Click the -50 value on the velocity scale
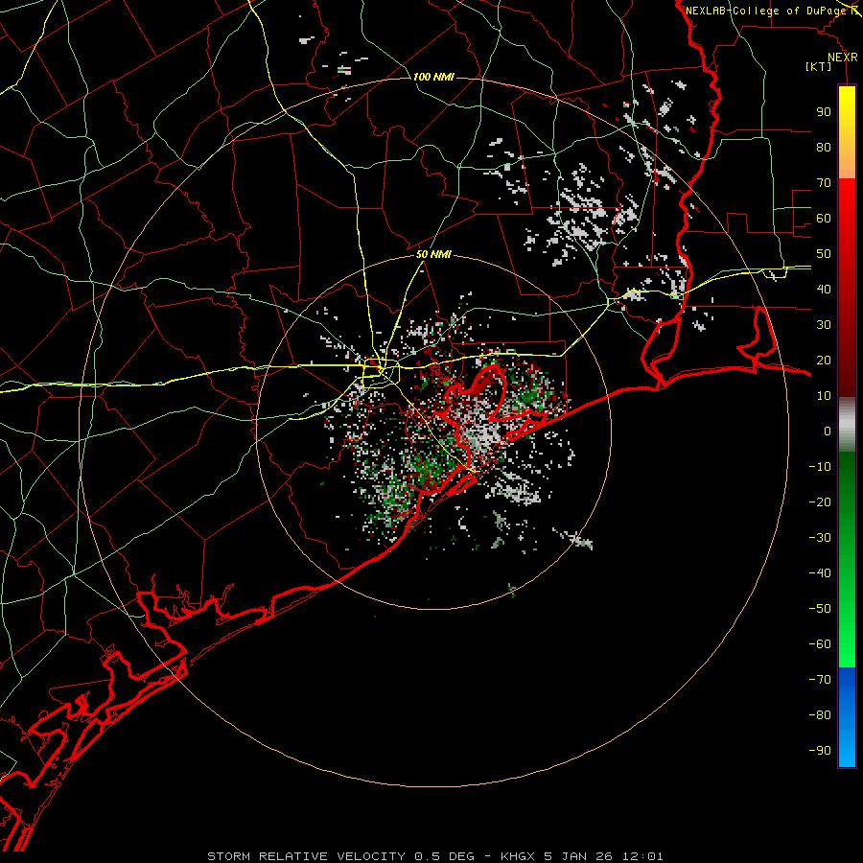Image resolution: width=863 pixels, height=863 pixels. click(820, 609)
